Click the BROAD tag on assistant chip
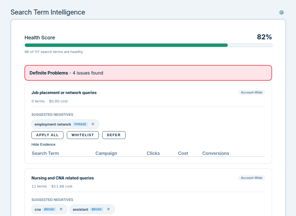 click(97, 209)
